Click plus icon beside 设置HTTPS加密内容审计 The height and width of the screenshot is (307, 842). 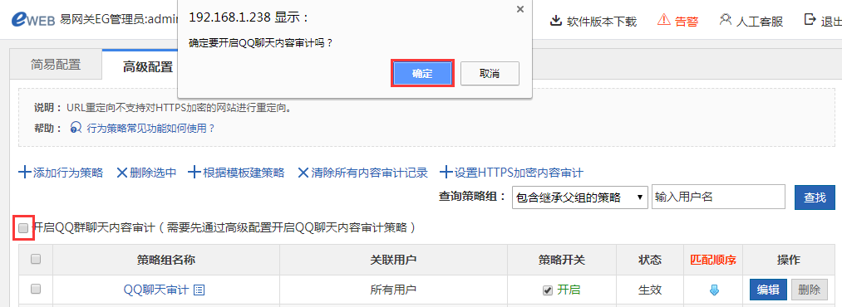pyautogui.click(x=447, y=173)
